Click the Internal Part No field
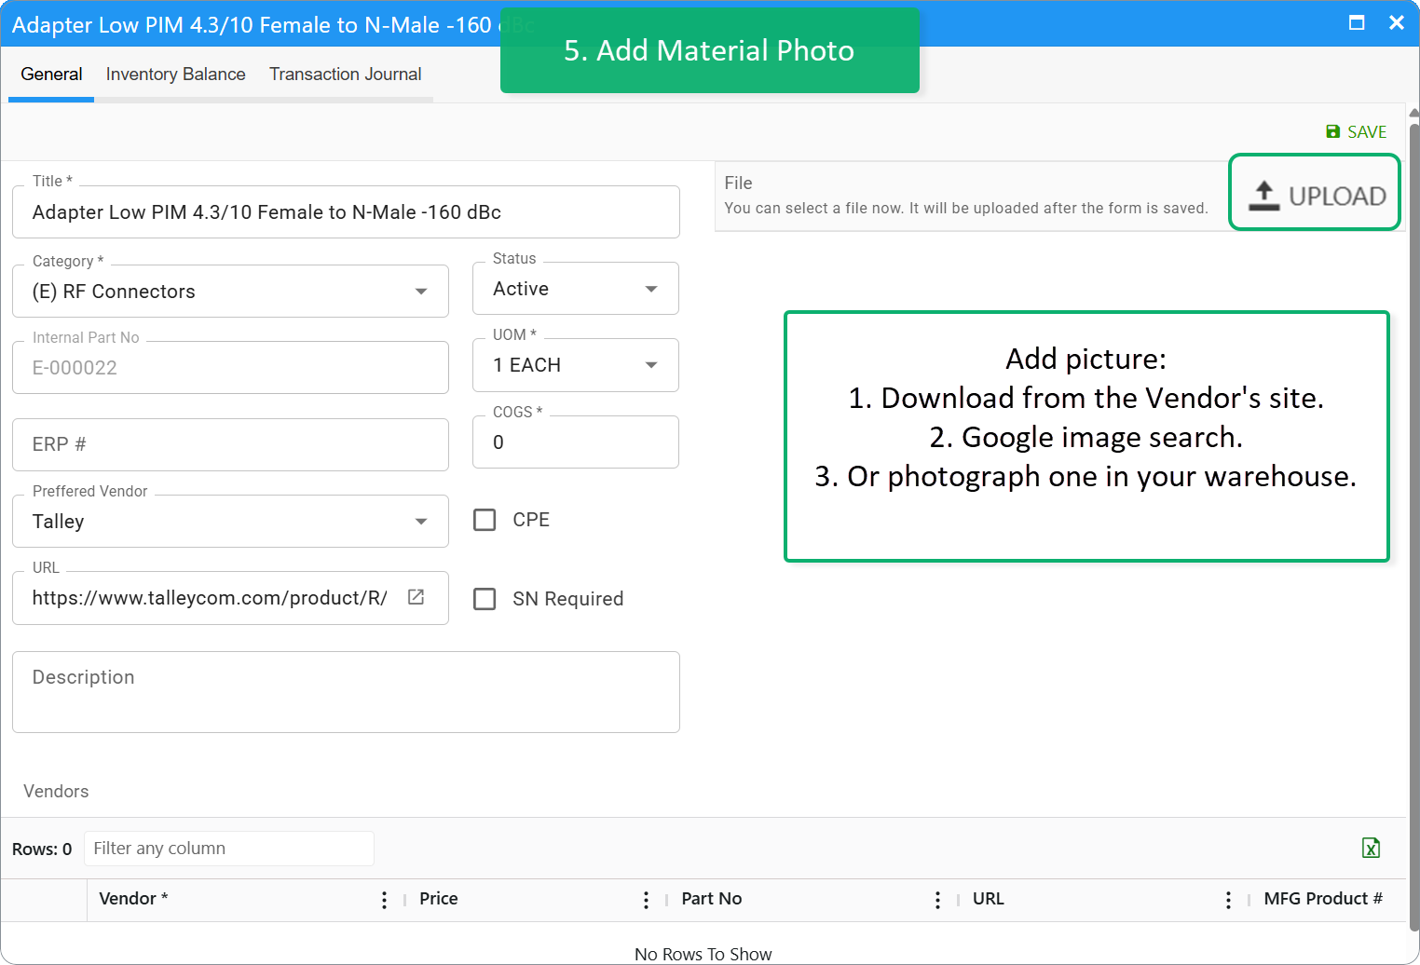This screenshot has width=1420, height=965. [230, 368]
